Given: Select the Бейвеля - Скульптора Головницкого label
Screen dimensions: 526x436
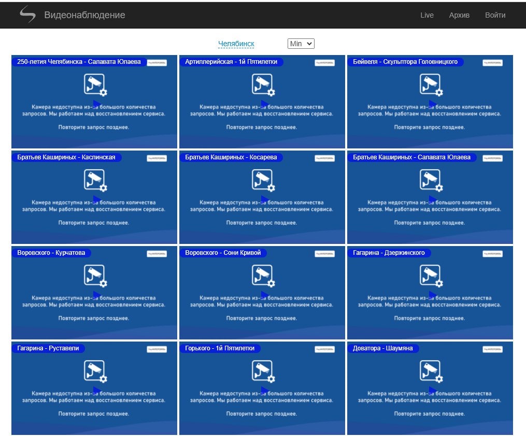Looking at the screenshot, I should point(405,62).
